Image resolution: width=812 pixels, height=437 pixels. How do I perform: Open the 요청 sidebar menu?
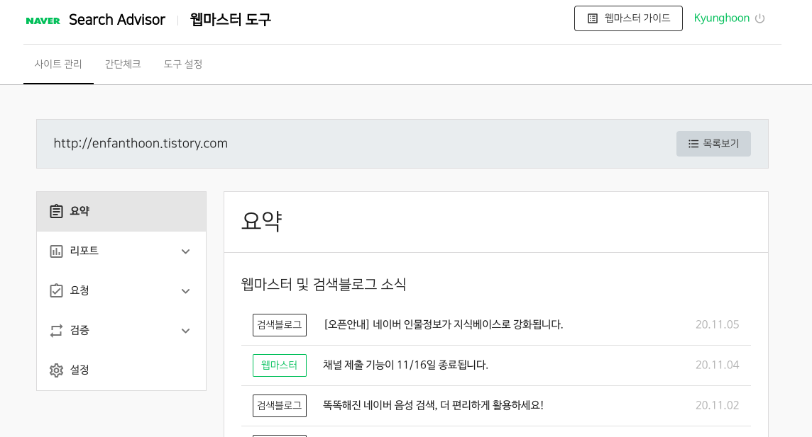click(x=121, y=291)
